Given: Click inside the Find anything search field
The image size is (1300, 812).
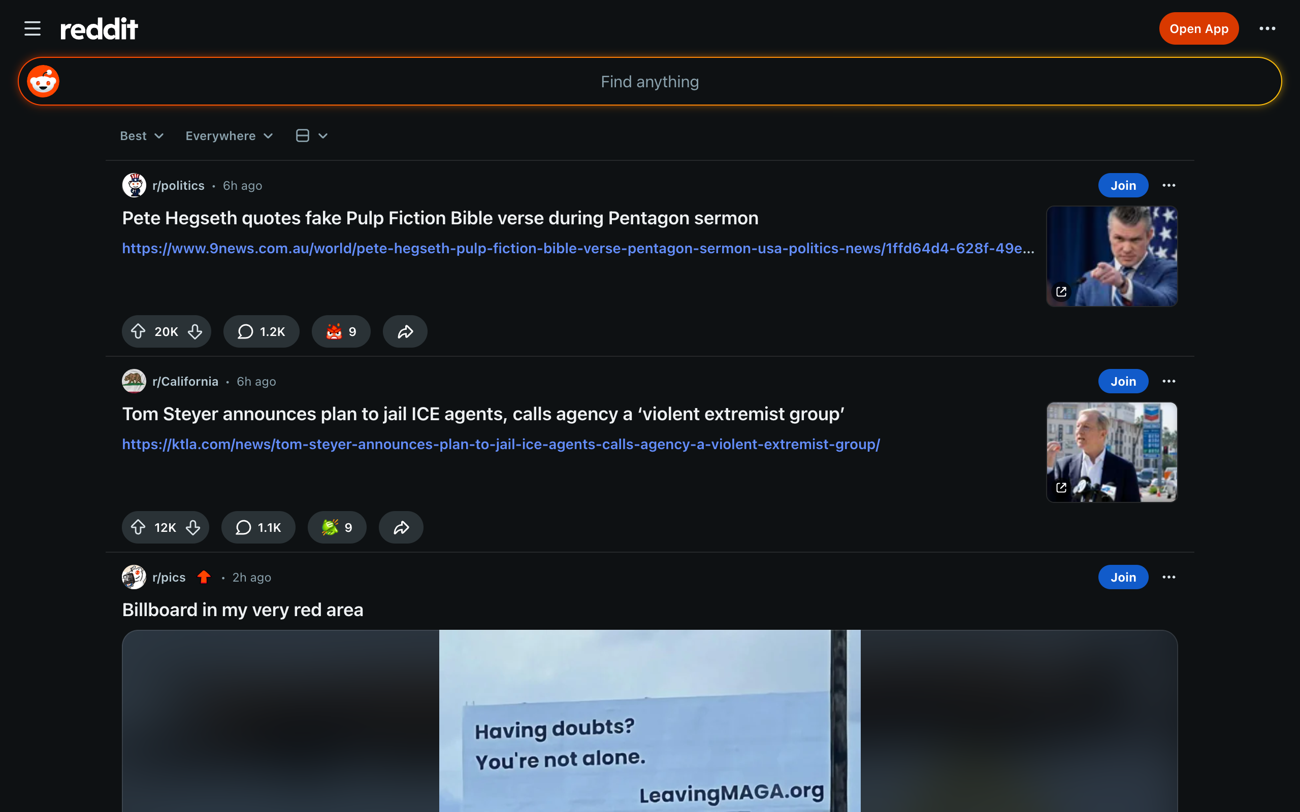Looking at the screenshot, I should point(649,81).
